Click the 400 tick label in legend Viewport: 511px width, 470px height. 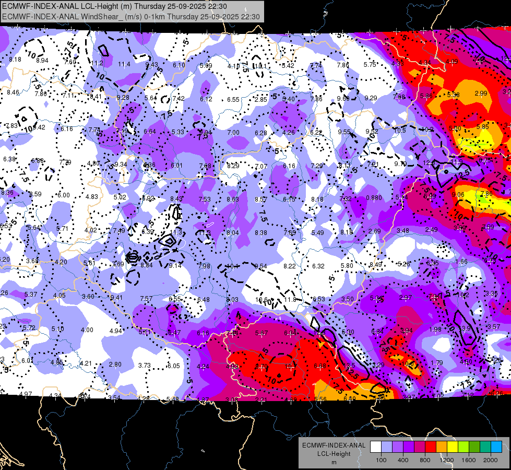tap(403, 460)
